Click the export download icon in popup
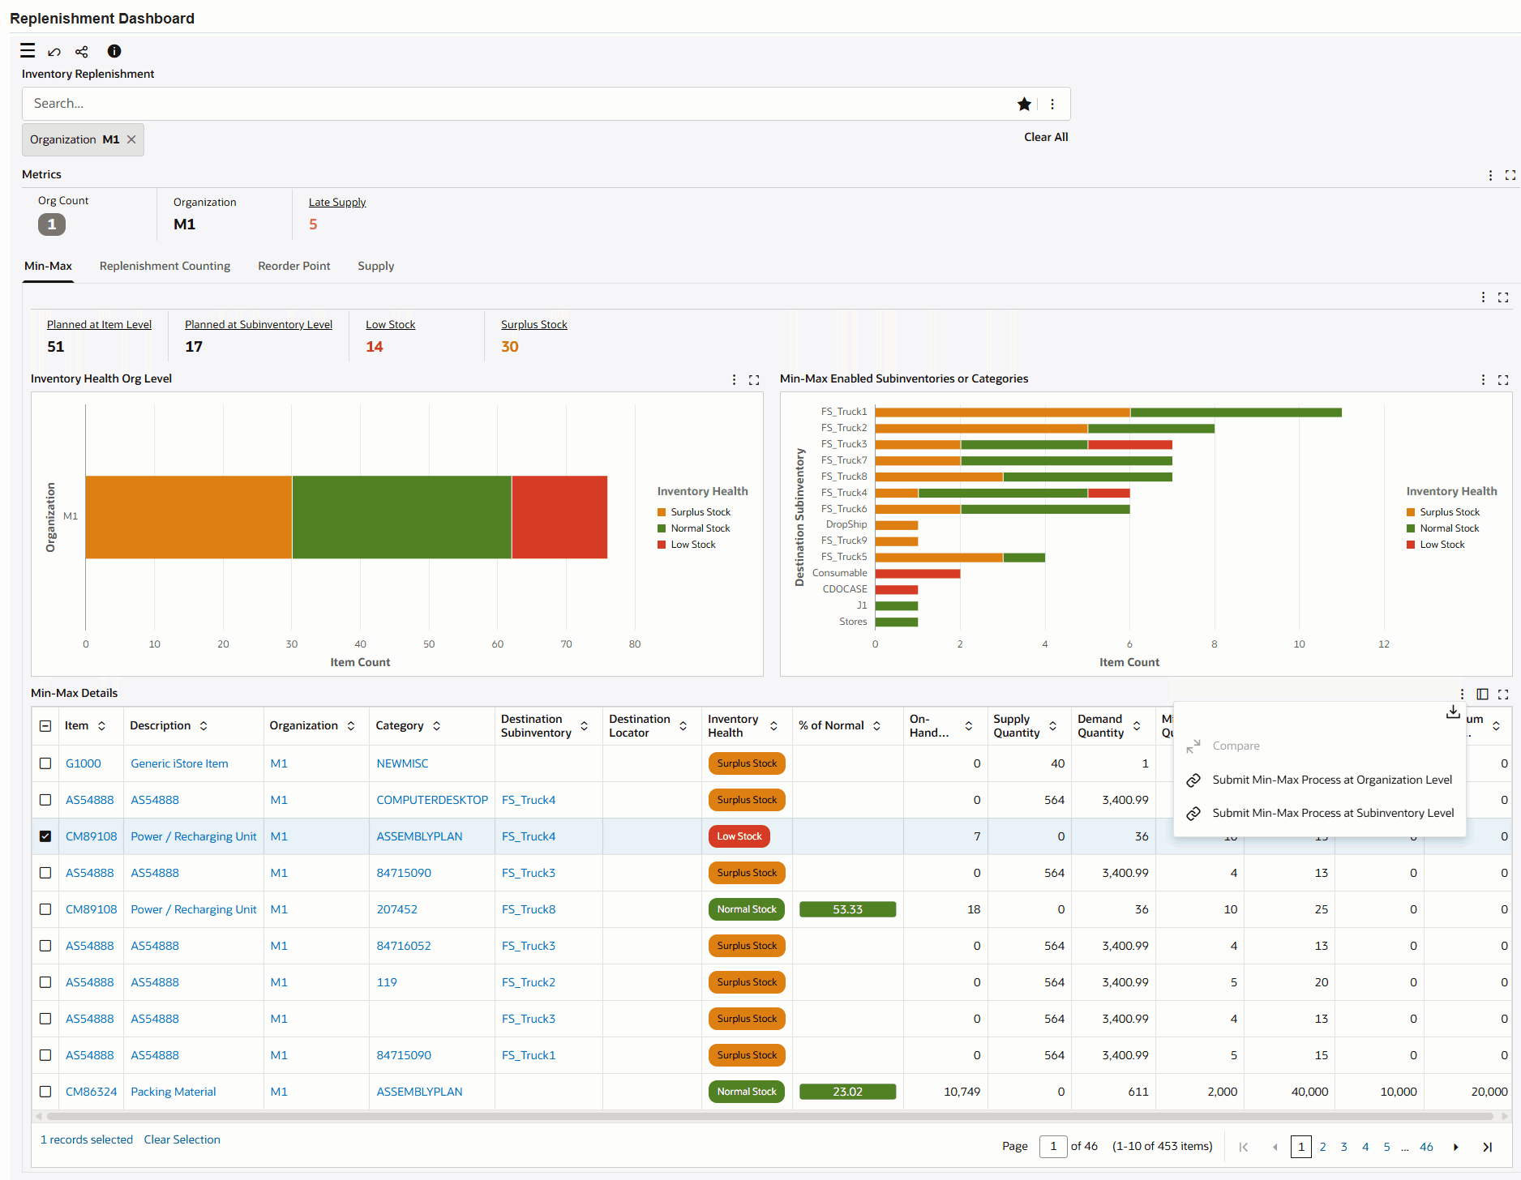This screenshot has width=1521, height=1180. pos(1453,712)
